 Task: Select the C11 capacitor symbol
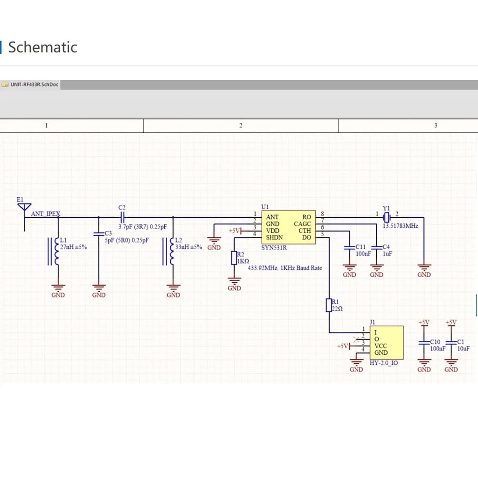coord(350,247)
